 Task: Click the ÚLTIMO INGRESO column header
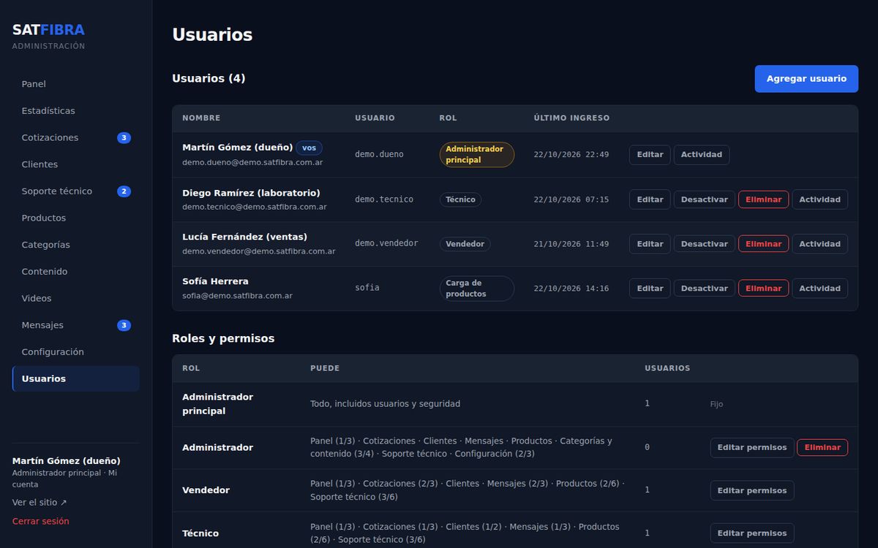[571, 118]
